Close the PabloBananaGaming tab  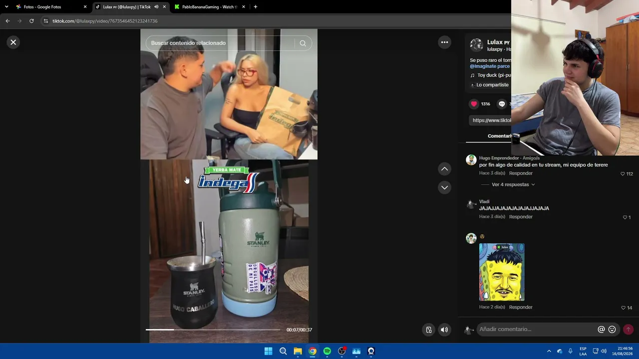pyautogui.click(x=244, y=7)
